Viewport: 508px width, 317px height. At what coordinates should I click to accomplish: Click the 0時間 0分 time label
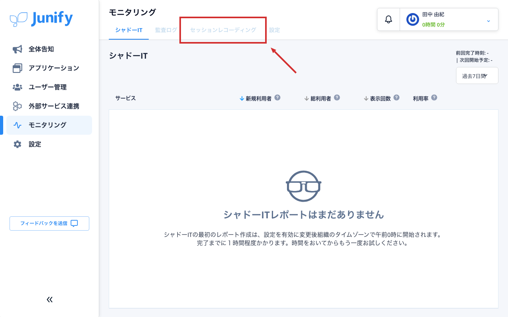[433, 25]
